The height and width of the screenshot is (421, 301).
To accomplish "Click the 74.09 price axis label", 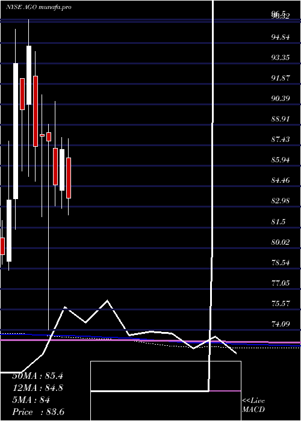I will [281, 324].
